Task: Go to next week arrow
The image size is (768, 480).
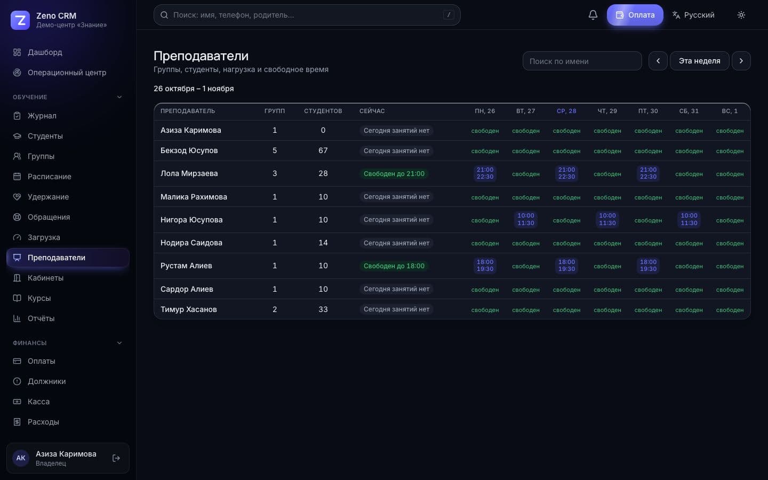Action: click(x=741, y=61)
